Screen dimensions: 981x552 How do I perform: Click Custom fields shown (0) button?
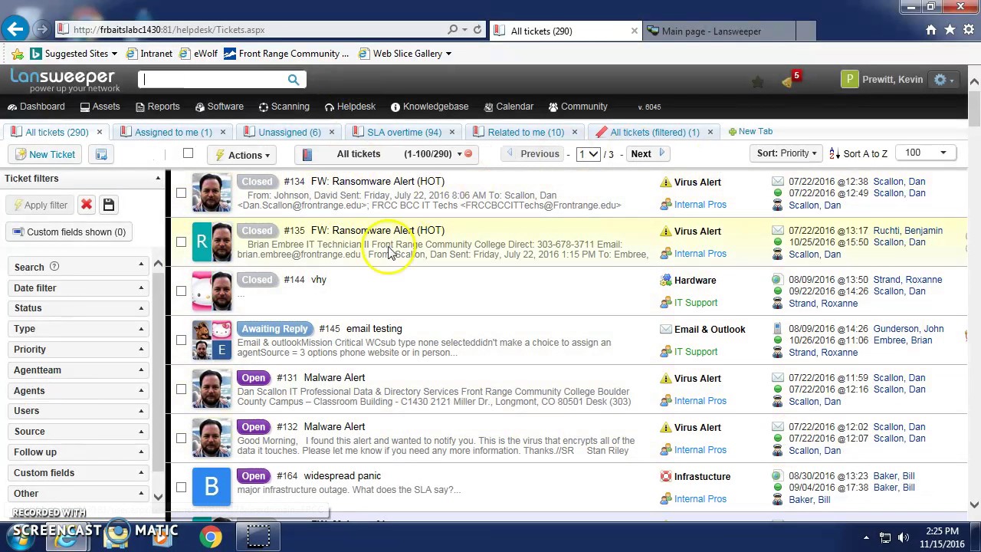69,232
